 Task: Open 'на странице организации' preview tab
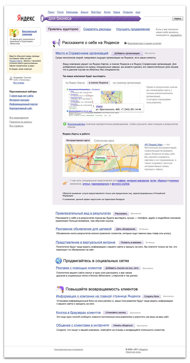(126, 83)
